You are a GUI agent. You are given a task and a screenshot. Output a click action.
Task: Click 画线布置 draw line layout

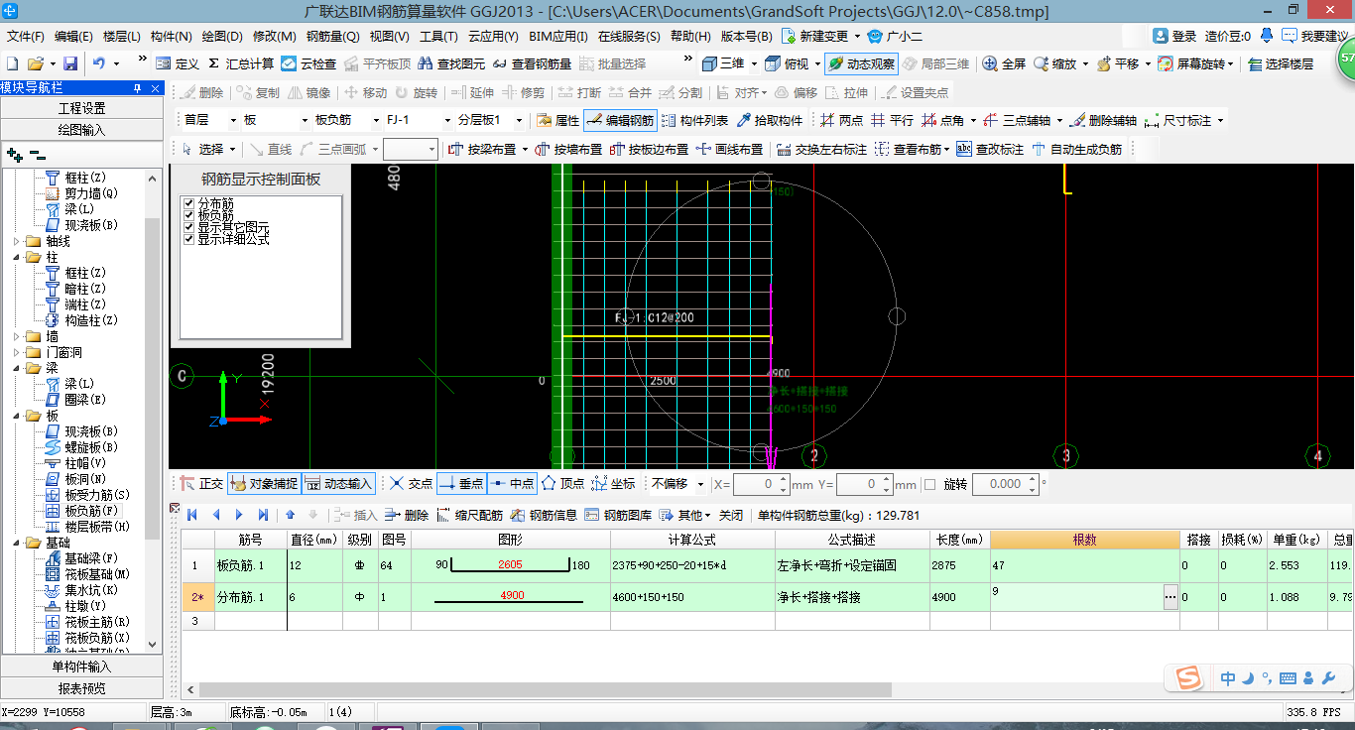(729, 149)
